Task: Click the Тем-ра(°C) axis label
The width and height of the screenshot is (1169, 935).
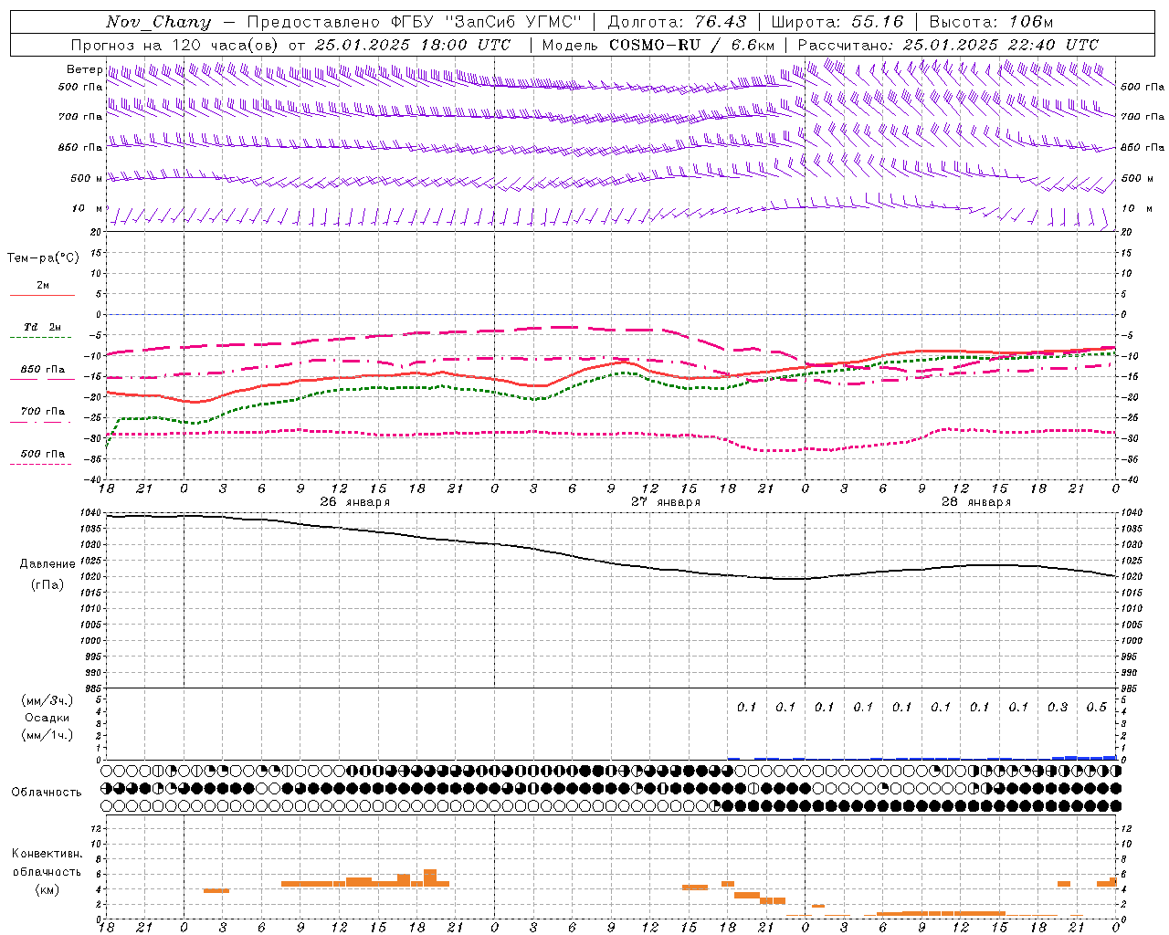Action: (43, 258)
